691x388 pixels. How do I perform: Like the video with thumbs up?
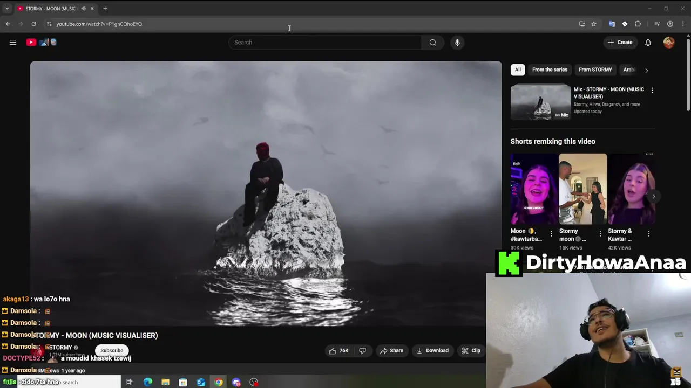pyautogui.click(x=338, y=351)
